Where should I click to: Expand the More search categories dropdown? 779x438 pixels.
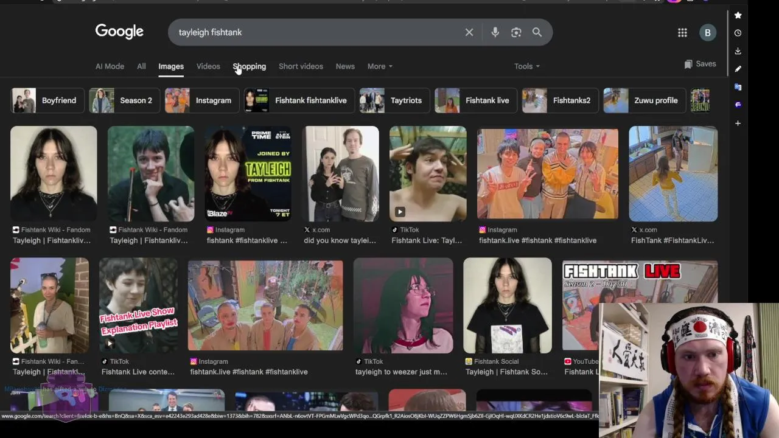(380, 66)
